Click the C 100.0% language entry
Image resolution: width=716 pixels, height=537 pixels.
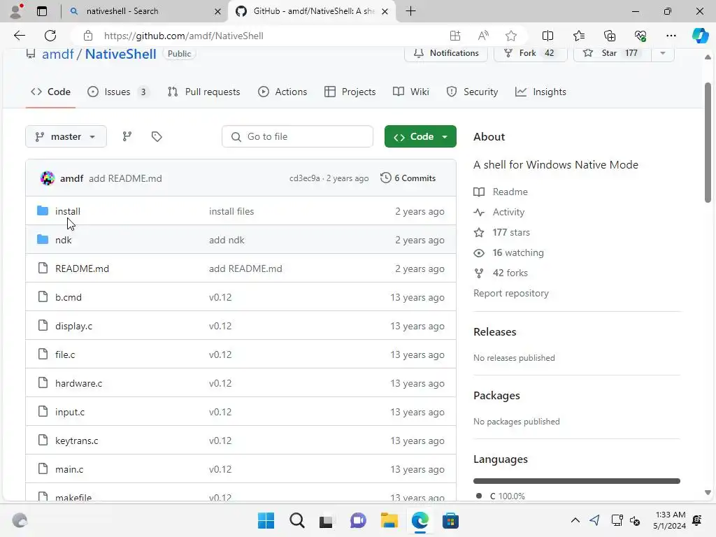(501, 496)
